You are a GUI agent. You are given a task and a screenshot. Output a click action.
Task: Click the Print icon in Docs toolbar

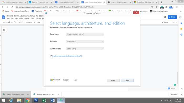pos(9,22)
